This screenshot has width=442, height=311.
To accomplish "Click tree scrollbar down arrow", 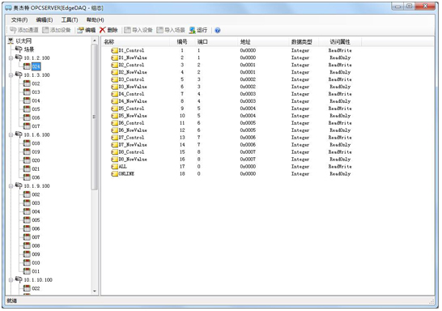I will [x=95, y=291].
